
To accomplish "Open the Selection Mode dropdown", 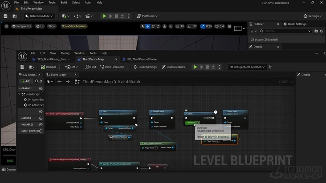I will (x=39, y=16).
